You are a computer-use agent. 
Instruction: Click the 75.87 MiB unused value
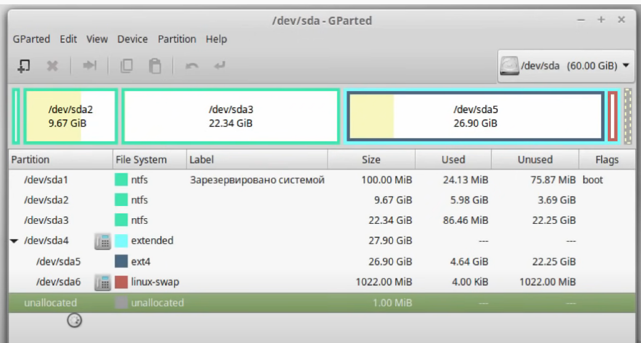click(x=553, y=179)
